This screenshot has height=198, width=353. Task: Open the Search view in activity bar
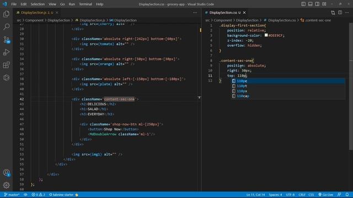[x=6, y=27]
